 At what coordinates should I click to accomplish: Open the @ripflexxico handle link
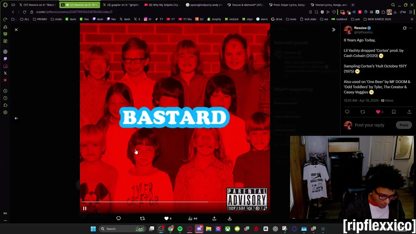[x=363, y=32]
